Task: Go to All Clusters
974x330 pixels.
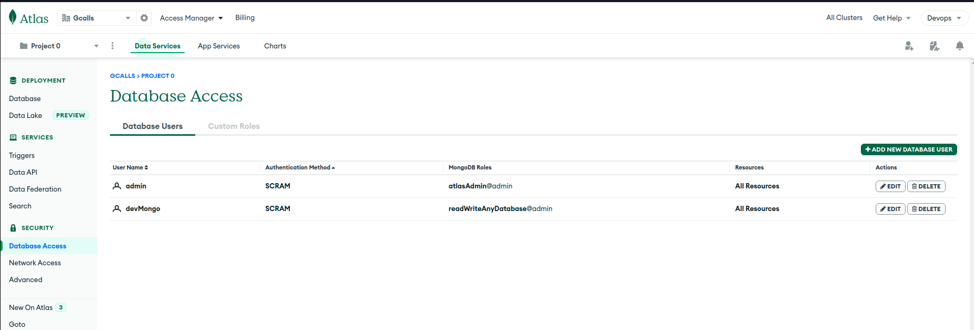Action: coord(844,17)
